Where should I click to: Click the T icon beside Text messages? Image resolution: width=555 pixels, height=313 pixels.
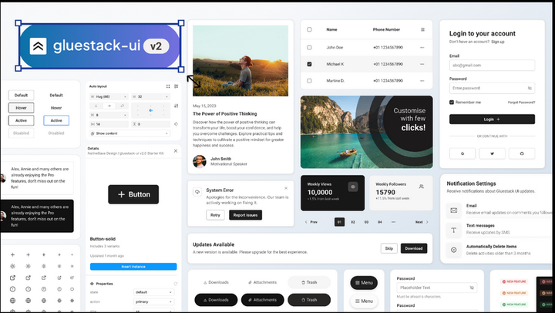click(453, 231)
